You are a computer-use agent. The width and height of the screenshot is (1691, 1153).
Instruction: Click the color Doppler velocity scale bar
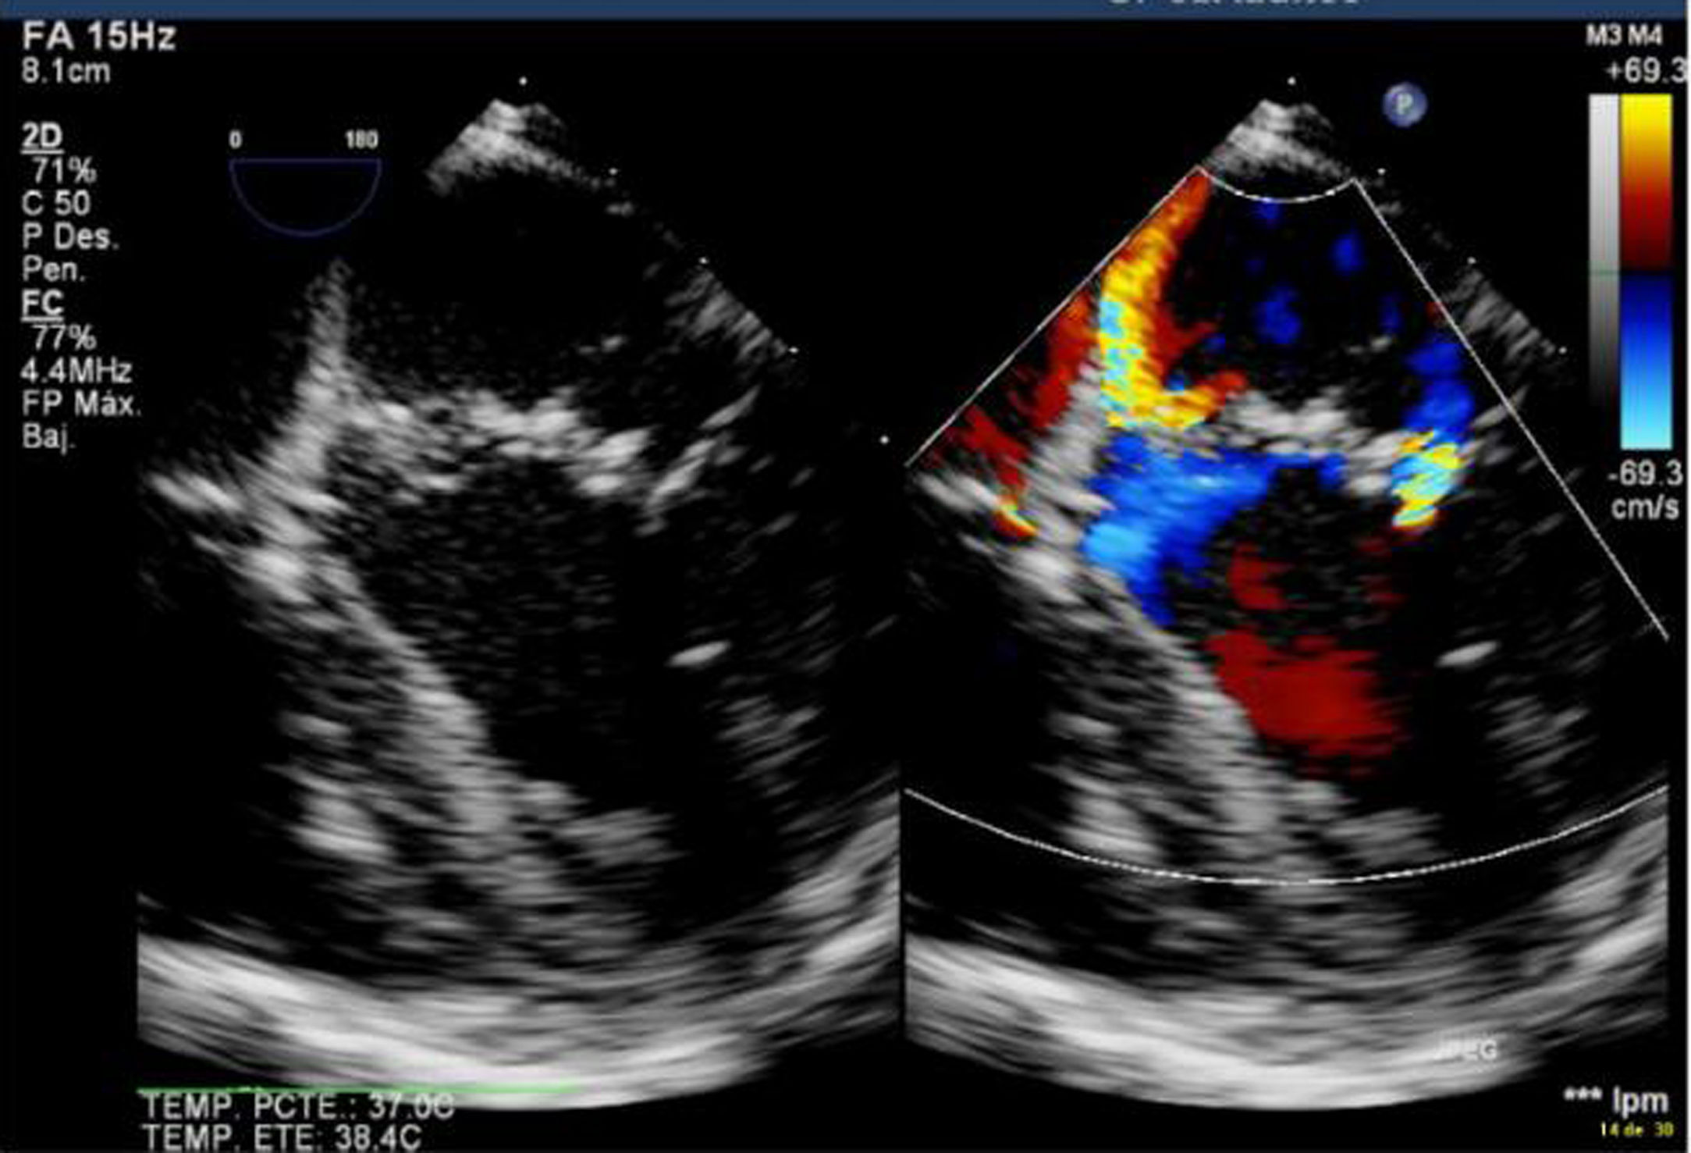1647,270
